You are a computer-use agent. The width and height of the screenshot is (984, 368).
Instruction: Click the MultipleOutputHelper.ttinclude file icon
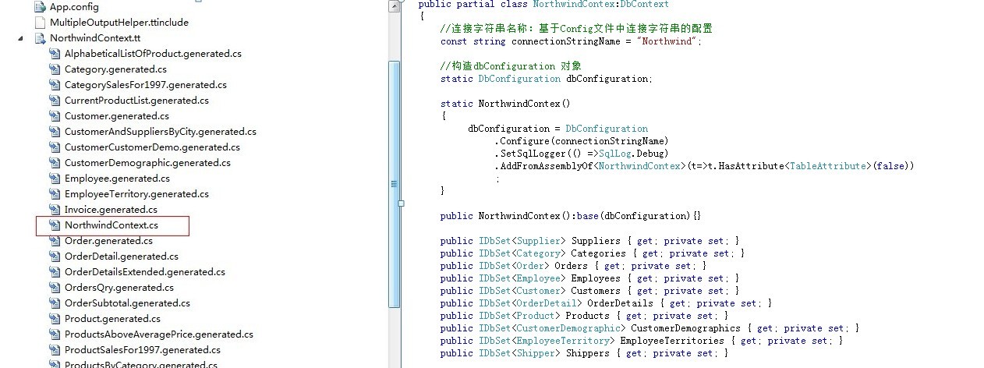click(x=41, y=23)
